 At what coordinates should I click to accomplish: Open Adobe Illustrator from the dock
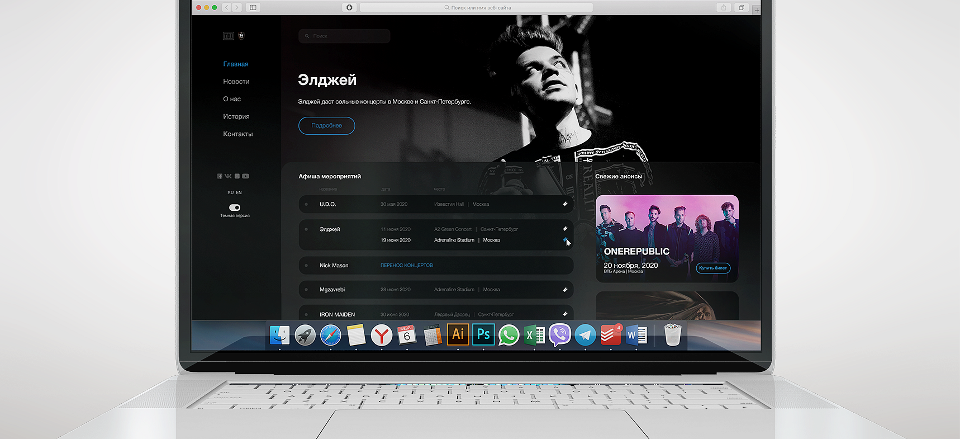tap(458, 334)
